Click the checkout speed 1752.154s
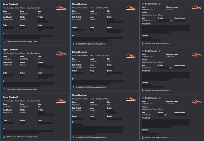 (170, 10)
